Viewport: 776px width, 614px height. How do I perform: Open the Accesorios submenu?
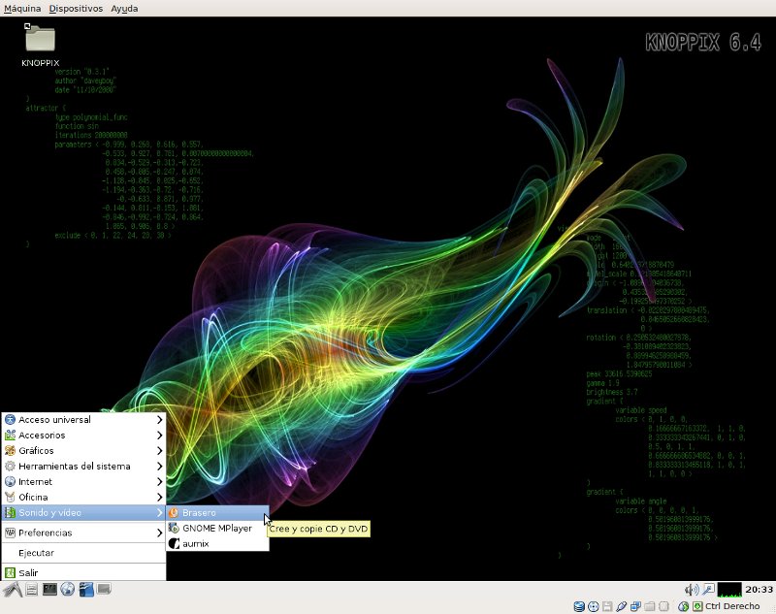[83, 435]
